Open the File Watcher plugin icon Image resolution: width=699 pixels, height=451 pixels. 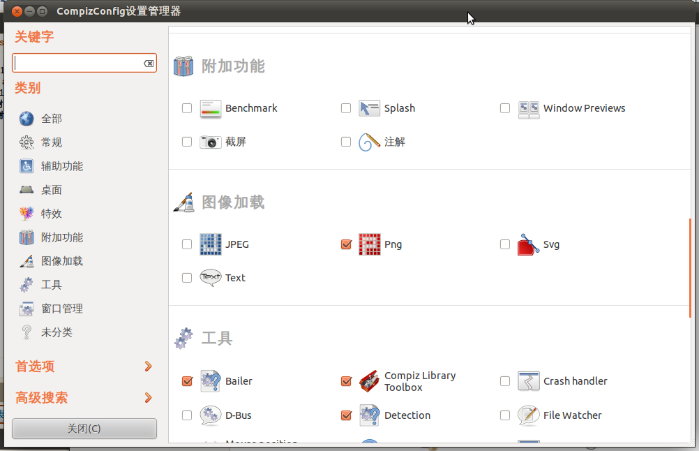[529, 415]
